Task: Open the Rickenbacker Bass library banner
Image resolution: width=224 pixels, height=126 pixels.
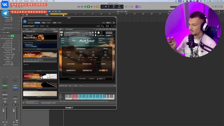Action: 40,76
